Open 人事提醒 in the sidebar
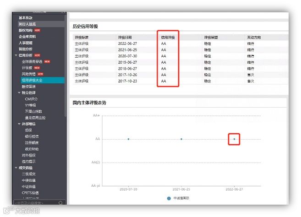Screen dimensions: 301x217 [26, 43]
